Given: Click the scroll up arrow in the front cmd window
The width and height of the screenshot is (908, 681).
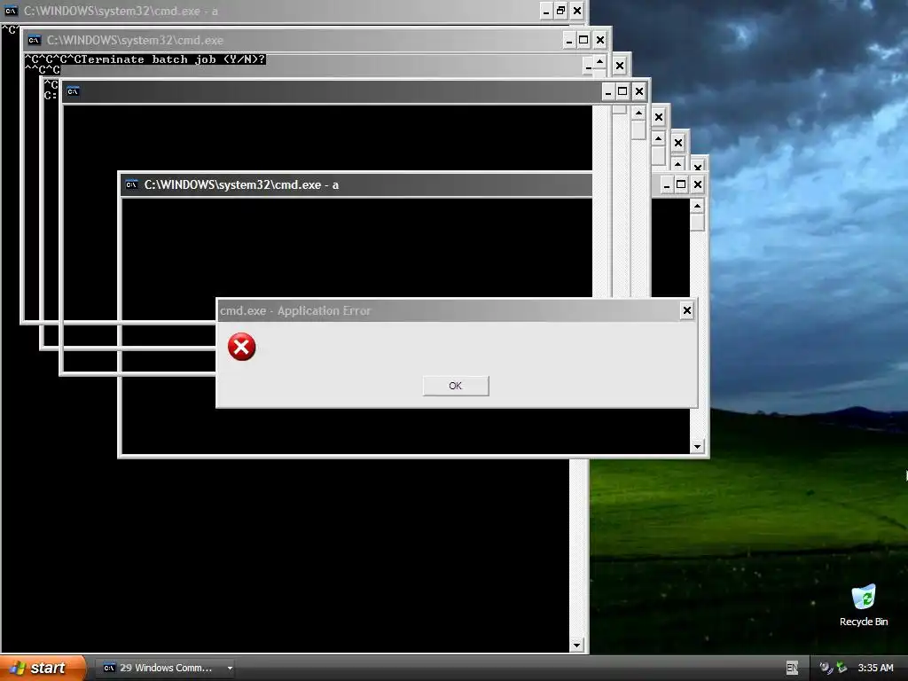Looking at the screenshot, I should 697,206.
